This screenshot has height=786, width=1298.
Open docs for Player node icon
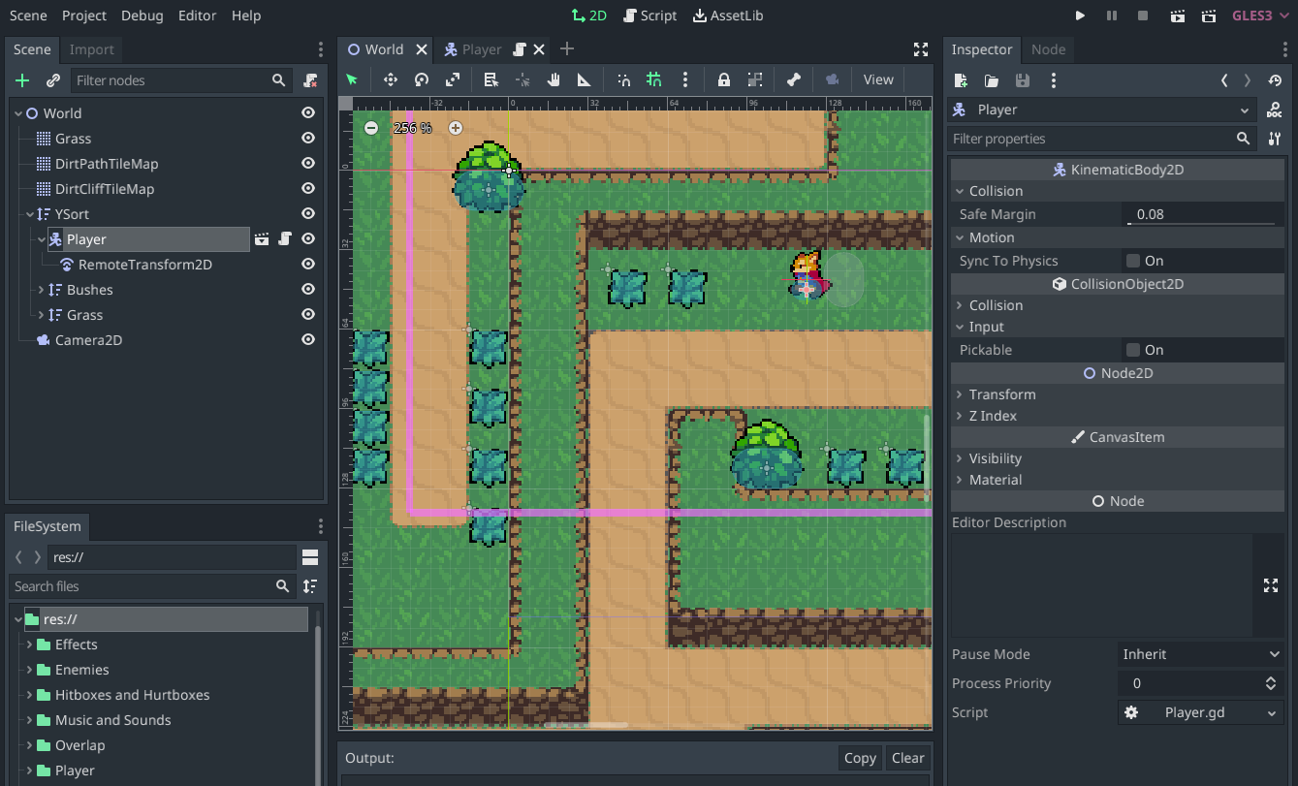click(1276, 110)
